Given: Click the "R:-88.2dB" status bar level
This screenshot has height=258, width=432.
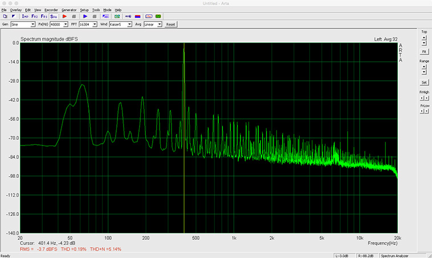Looking at the screenshot, I should tap(365, 256).
